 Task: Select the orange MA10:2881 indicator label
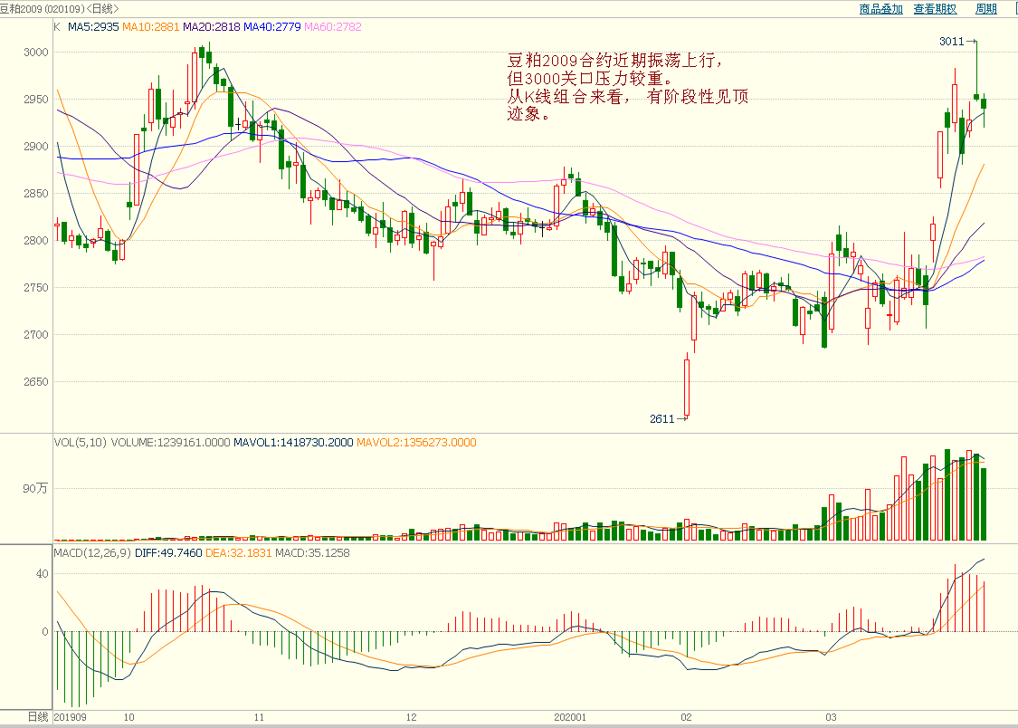[x=151, y=27]
